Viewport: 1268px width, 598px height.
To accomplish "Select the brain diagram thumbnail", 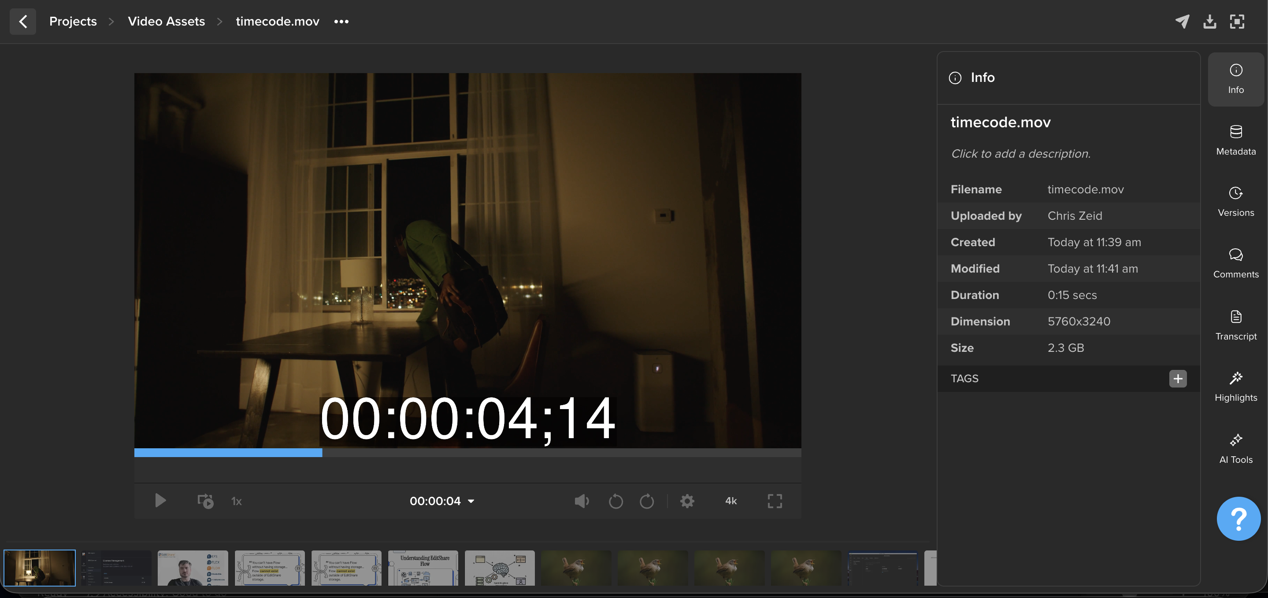I will 500,568.
